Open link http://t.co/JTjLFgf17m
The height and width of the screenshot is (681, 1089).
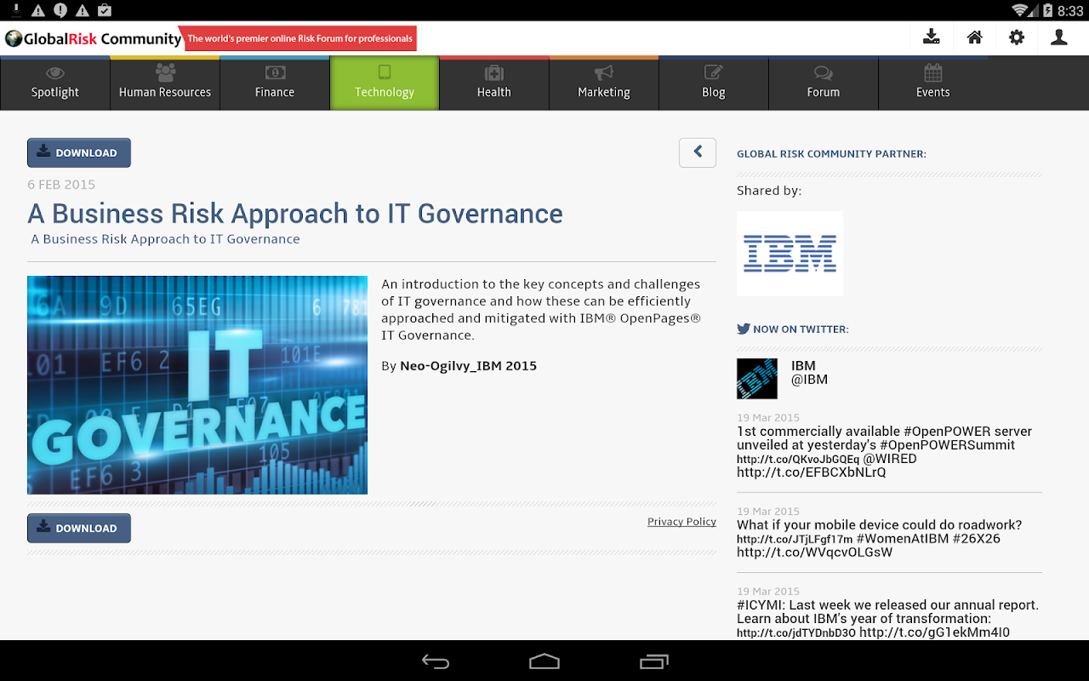point(795,540)
